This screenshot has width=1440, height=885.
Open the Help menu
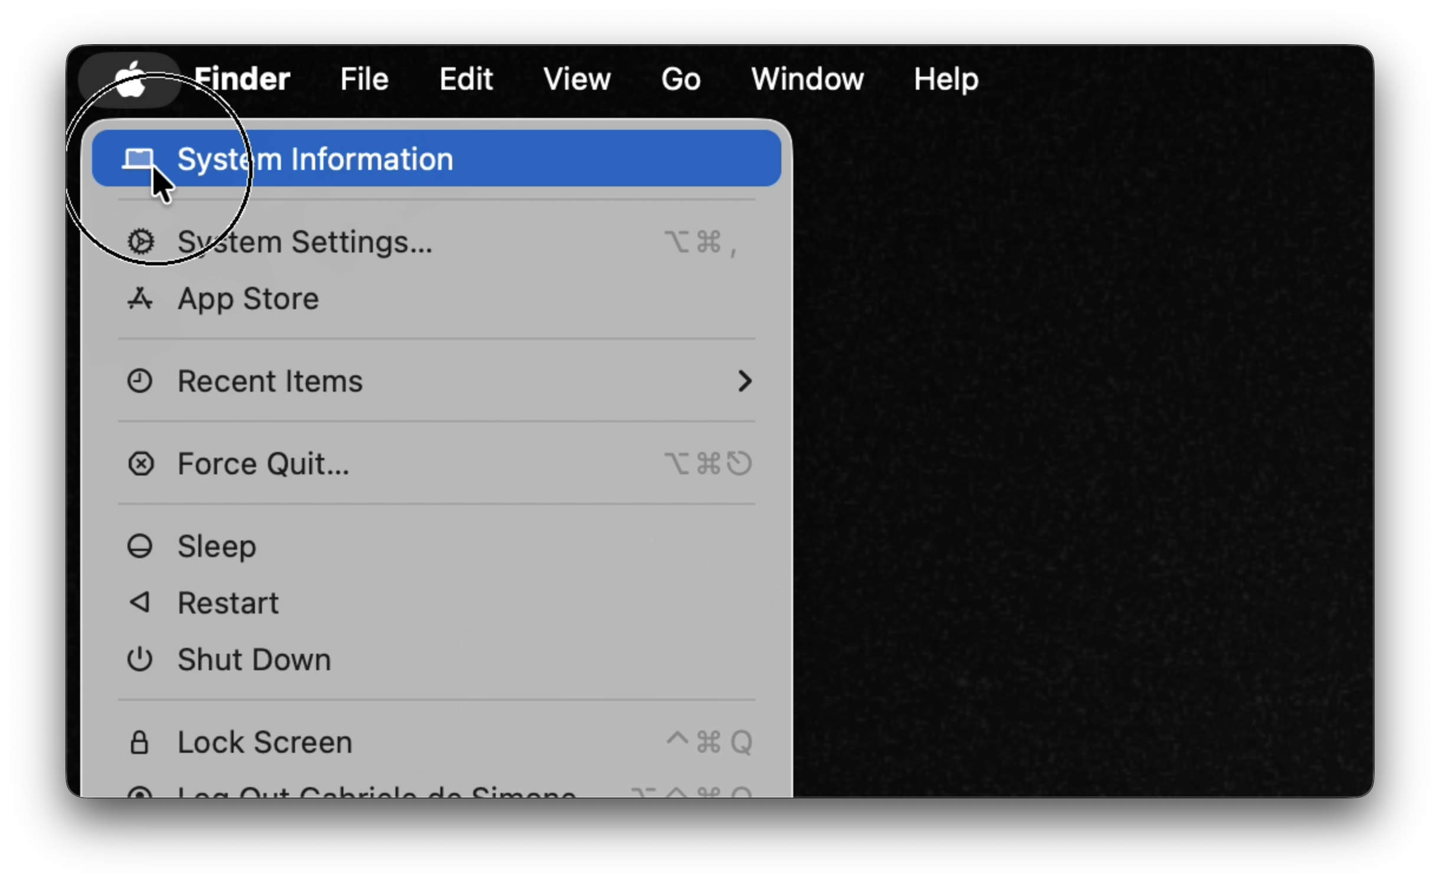click(945, 79)
